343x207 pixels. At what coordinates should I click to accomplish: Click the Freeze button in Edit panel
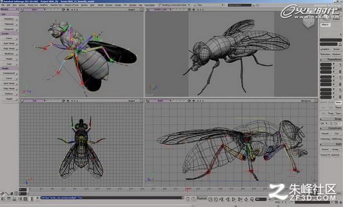(x=325, y=149)
